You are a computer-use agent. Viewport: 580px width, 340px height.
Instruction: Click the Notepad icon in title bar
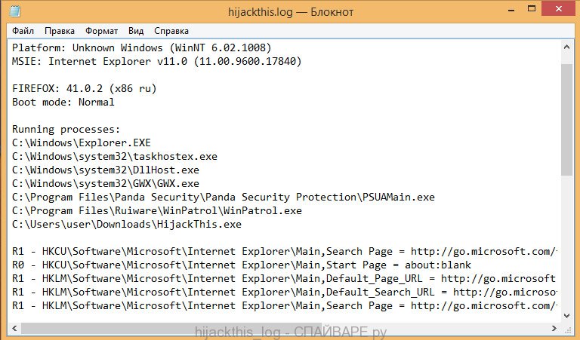pyautogui.click(x=15, y=11)
